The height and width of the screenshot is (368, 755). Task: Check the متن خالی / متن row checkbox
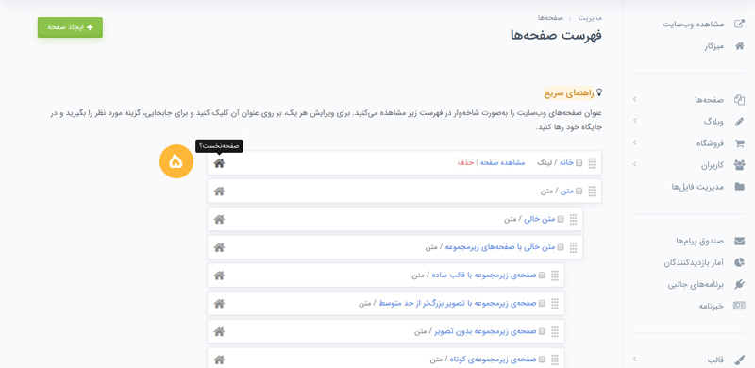(560, 219)
